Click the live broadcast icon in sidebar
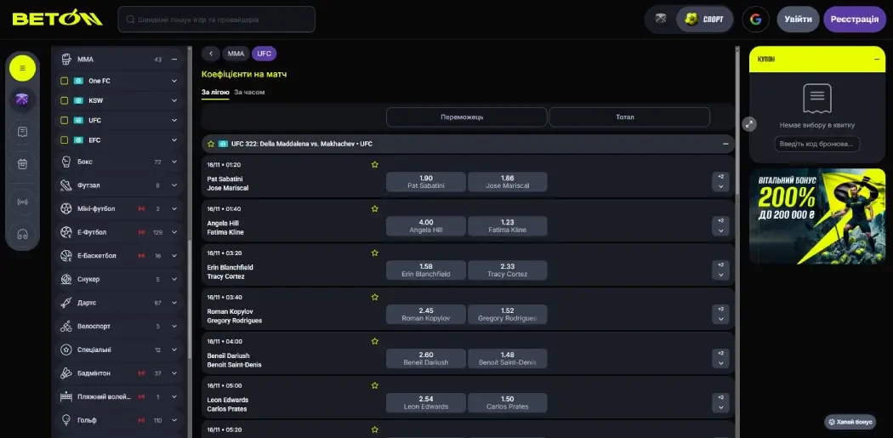 [x=22, y=202]
